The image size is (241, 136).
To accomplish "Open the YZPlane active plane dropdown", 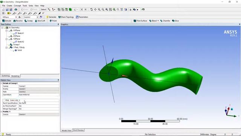I will (x=16, y=17).
